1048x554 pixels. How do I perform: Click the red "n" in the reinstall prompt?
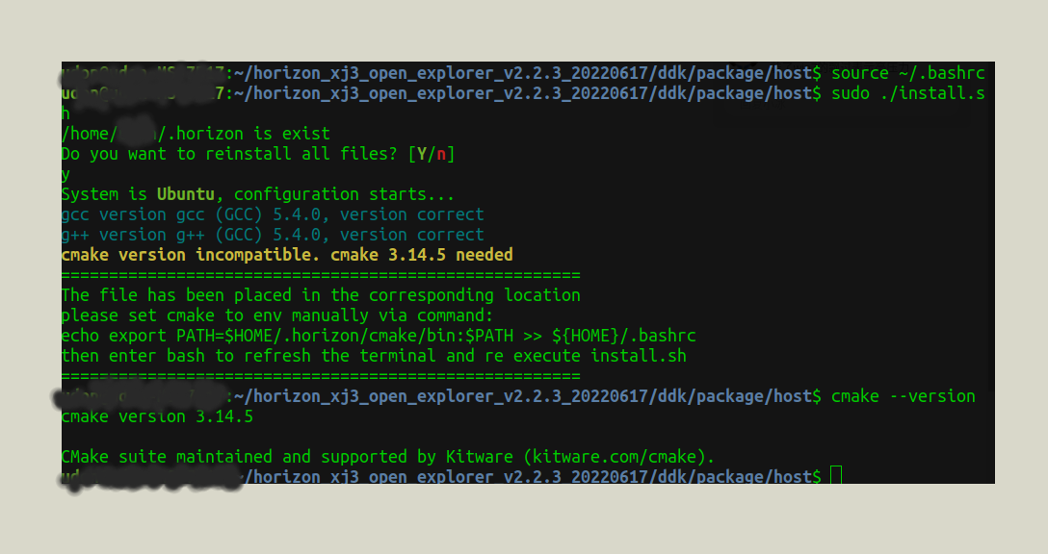click(441, 154)
